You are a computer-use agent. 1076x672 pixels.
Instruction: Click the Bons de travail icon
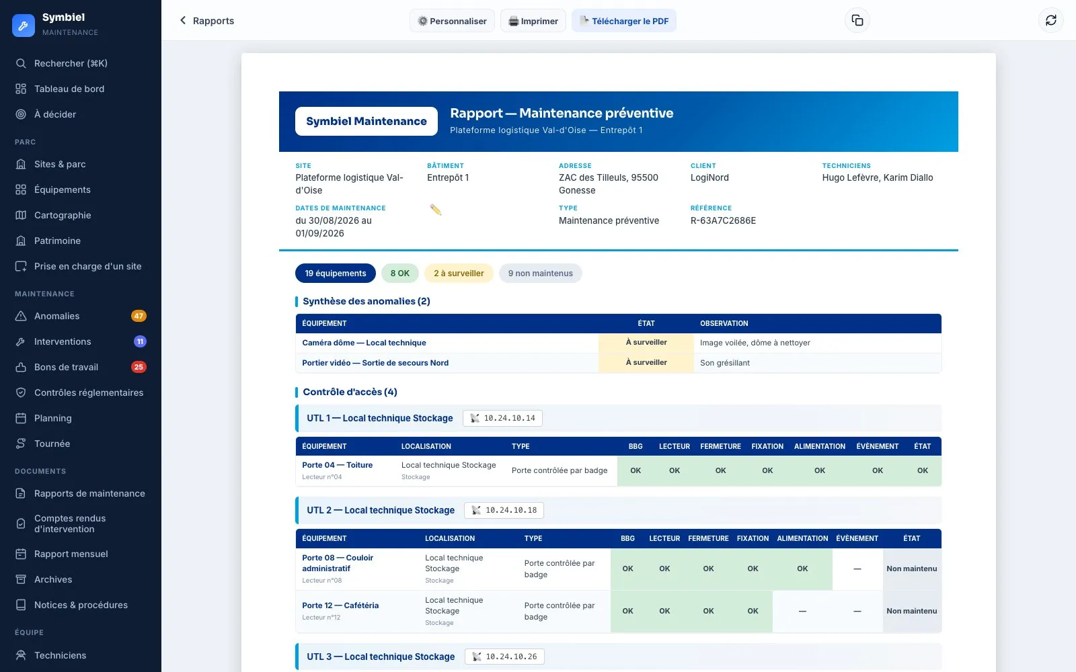point(21,367)
